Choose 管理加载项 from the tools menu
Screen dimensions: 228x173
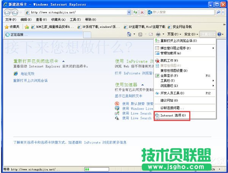pyautogui.click(x=170, y=53)
